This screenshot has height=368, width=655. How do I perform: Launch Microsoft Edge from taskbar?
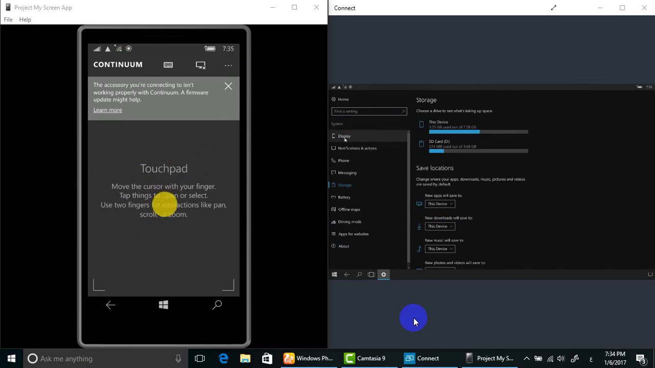pos(224,358)
